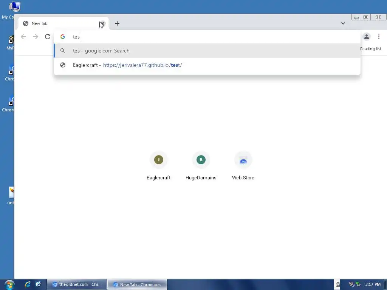Click the second quick launch browser icon
This screenshot has height=290, width=387.
[x=38, y=285]
